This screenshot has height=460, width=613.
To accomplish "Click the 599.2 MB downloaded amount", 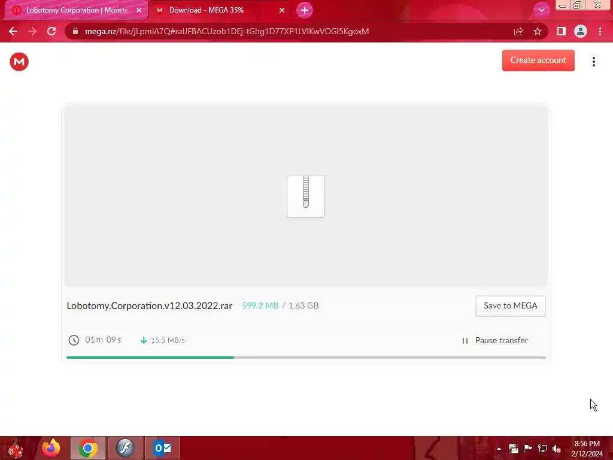I will [260, 305].
